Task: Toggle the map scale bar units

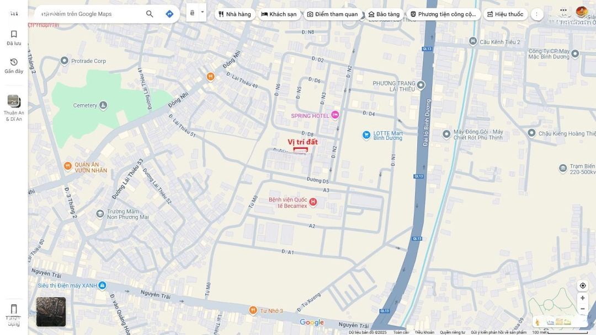Action: pos(560,332)
